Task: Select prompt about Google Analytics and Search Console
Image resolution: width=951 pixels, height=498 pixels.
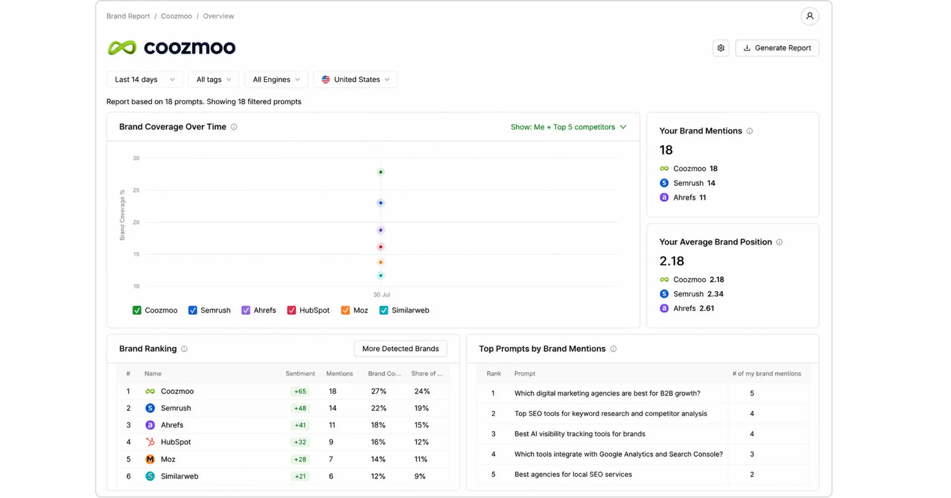Action: 618,454
